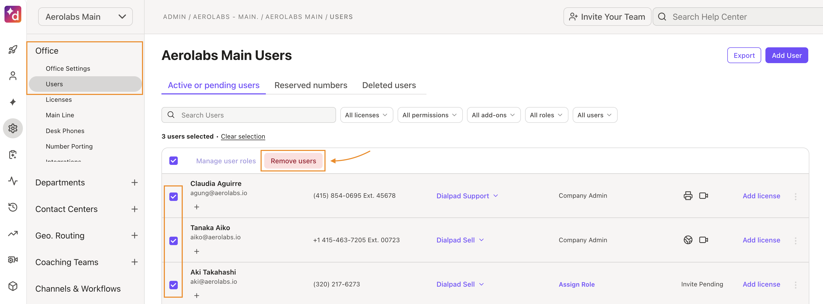Viewport: 823px width, 304px height.
Task: Click Add license for Claudia Aguirre
Action: [761, 196]
